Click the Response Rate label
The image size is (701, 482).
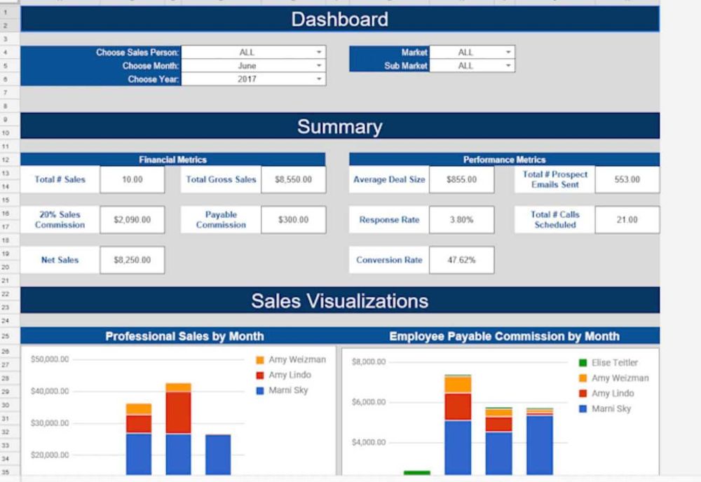389,220
